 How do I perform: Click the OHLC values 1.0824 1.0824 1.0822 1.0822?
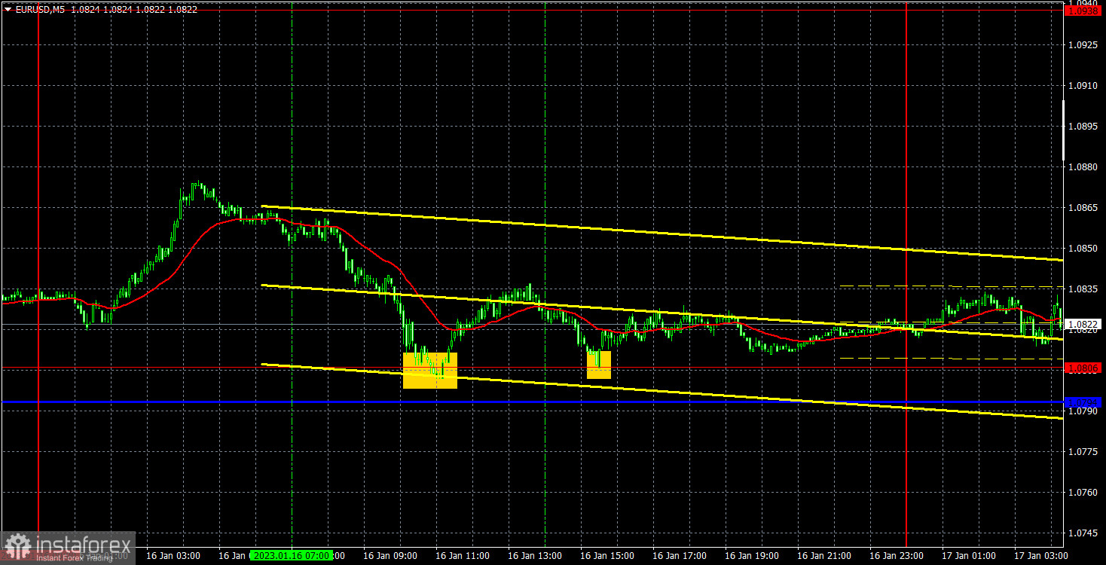[x=135, y=10]
